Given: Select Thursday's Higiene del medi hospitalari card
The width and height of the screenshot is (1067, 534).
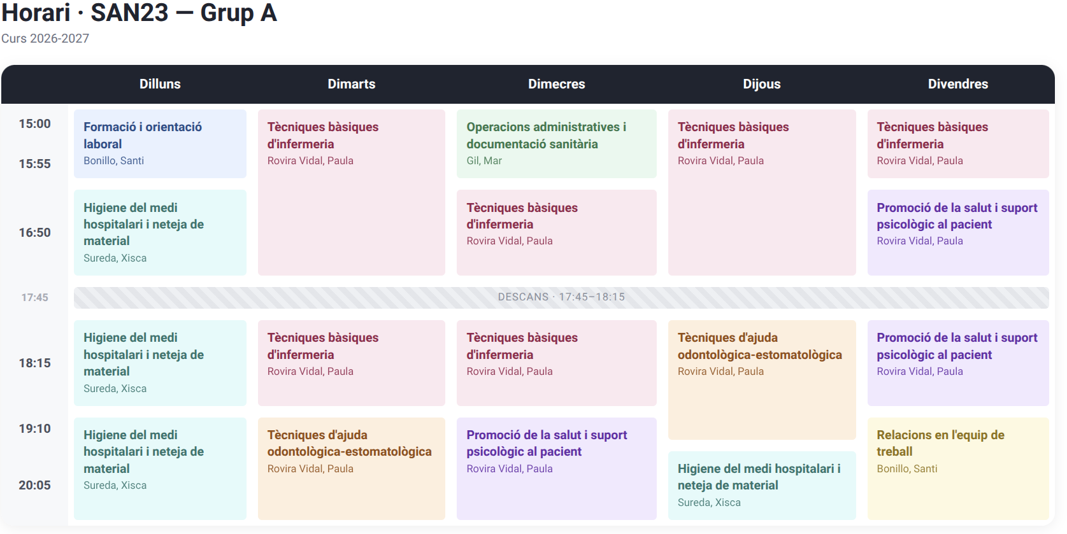Looking at the screenshot, I should (762, 486).
